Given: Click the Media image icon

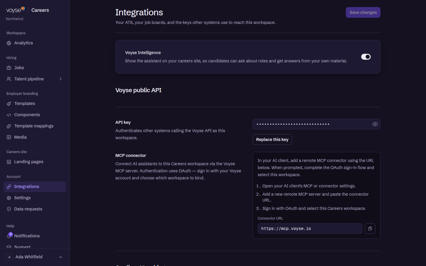Looking at the screenshot, I should (9, 137).
